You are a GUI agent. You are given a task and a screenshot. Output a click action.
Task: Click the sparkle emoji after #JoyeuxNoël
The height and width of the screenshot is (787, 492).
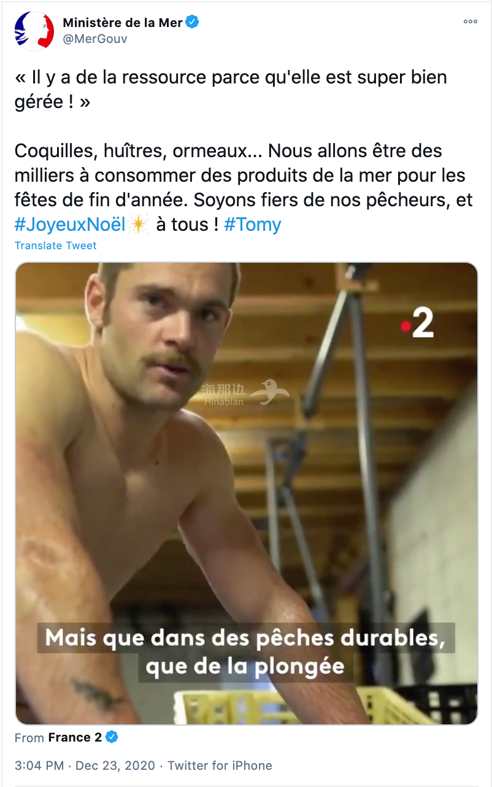tap(139, 225)
